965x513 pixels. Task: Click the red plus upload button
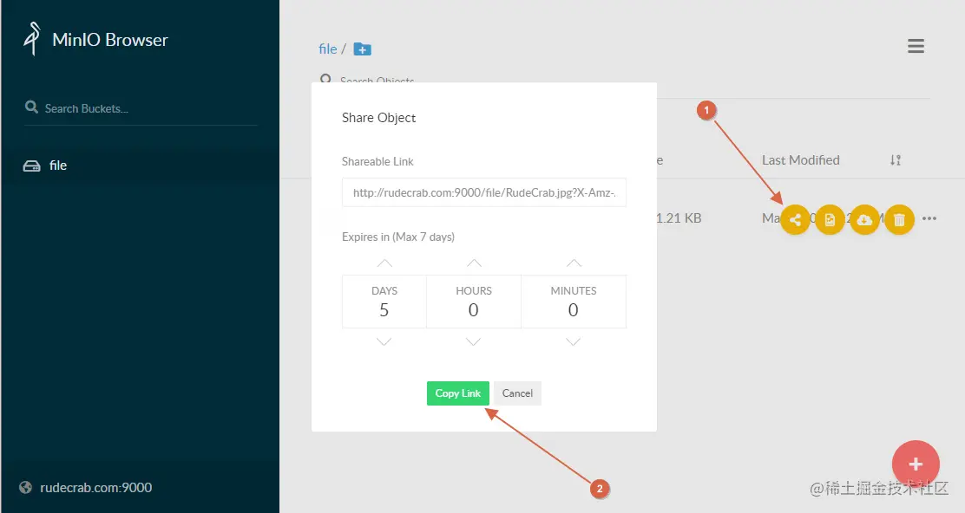tap(916, 464)
